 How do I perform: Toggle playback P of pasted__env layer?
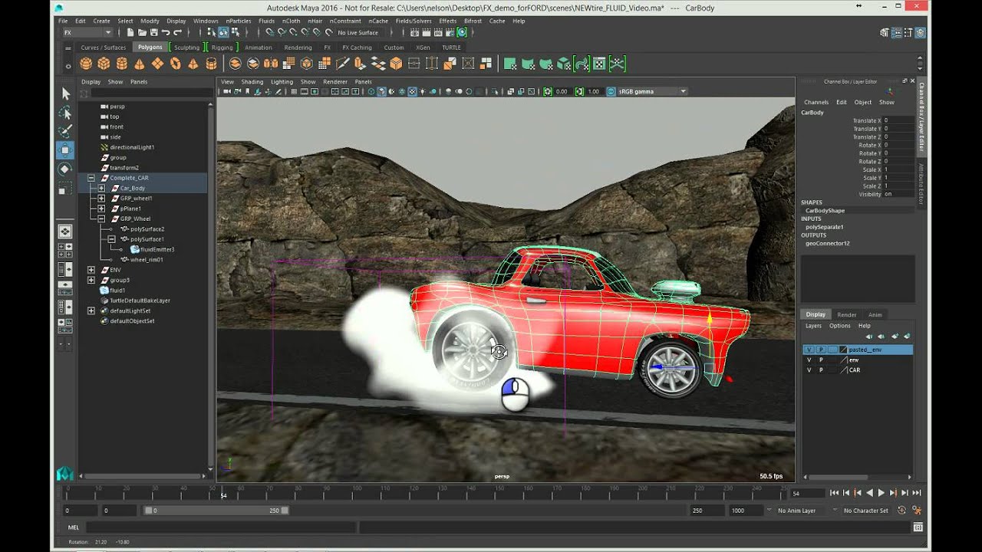click(821, 350)
